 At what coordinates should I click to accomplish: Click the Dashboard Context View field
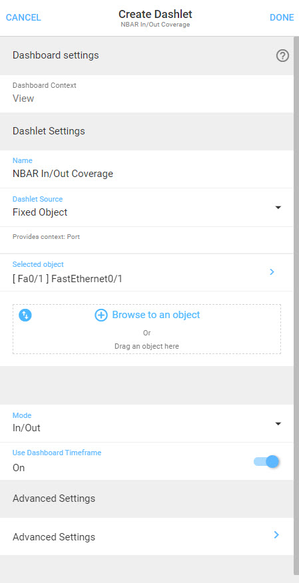pos(147,94)
